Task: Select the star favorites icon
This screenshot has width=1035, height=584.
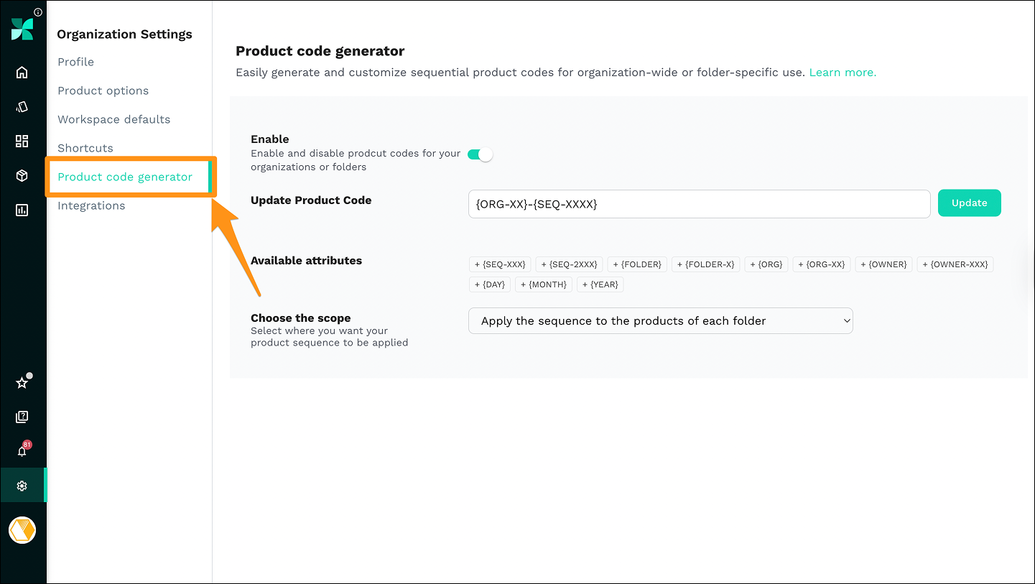Action: tap(22, 381)
